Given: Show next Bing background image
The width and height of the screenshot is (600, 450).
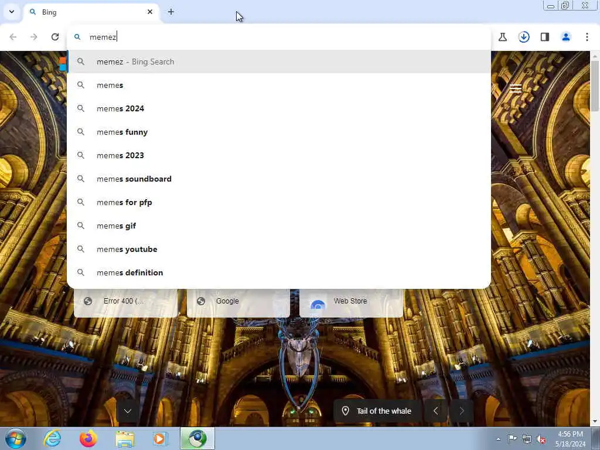Looking at the screenshot, I should 462,411.
